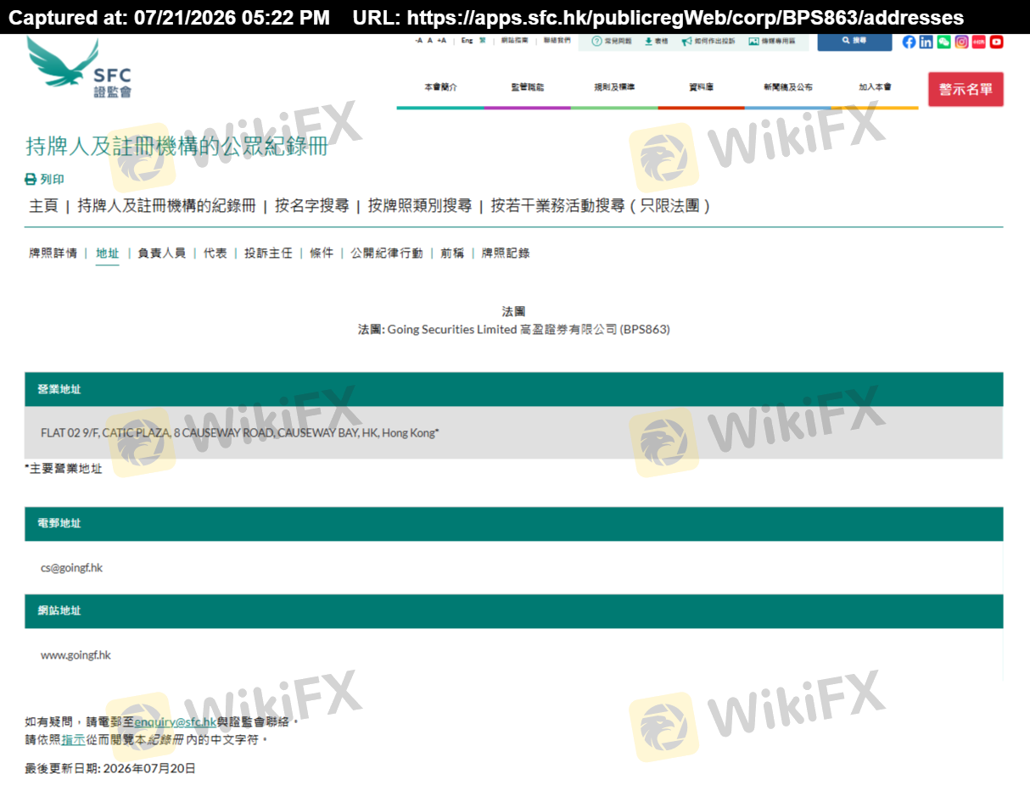The image size is (1030, 785).
Task: Click the CATIC PLAZA business address row
Action: point(513,432)
